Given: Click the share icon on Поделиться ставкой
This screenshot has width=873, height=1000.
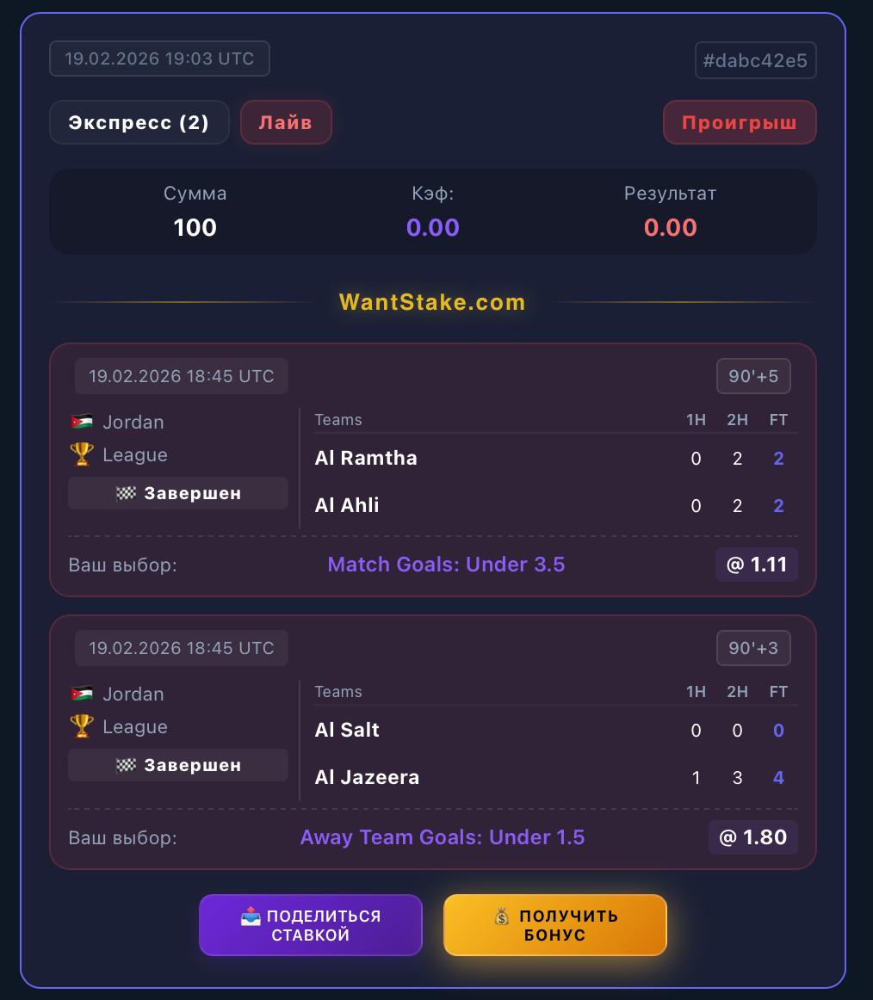Looking at the screenshot, I should 251,917.
